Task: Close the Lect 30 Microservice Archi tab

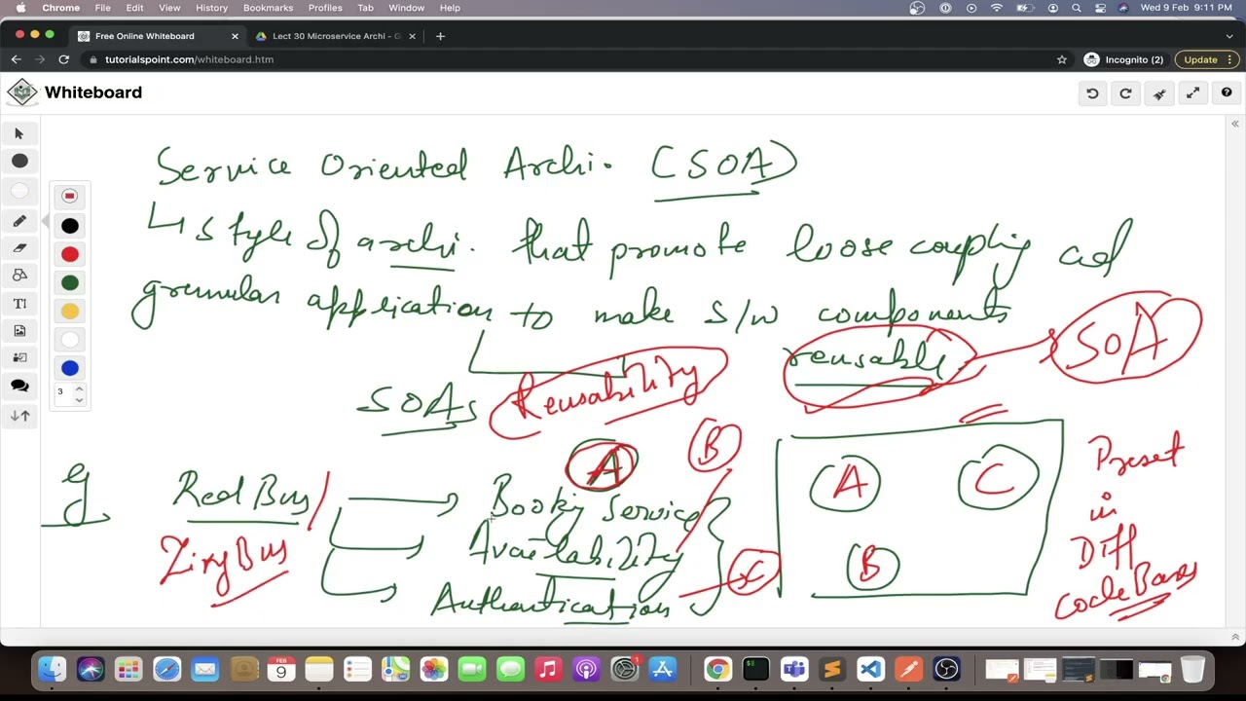Action: (x=412, y=36)
